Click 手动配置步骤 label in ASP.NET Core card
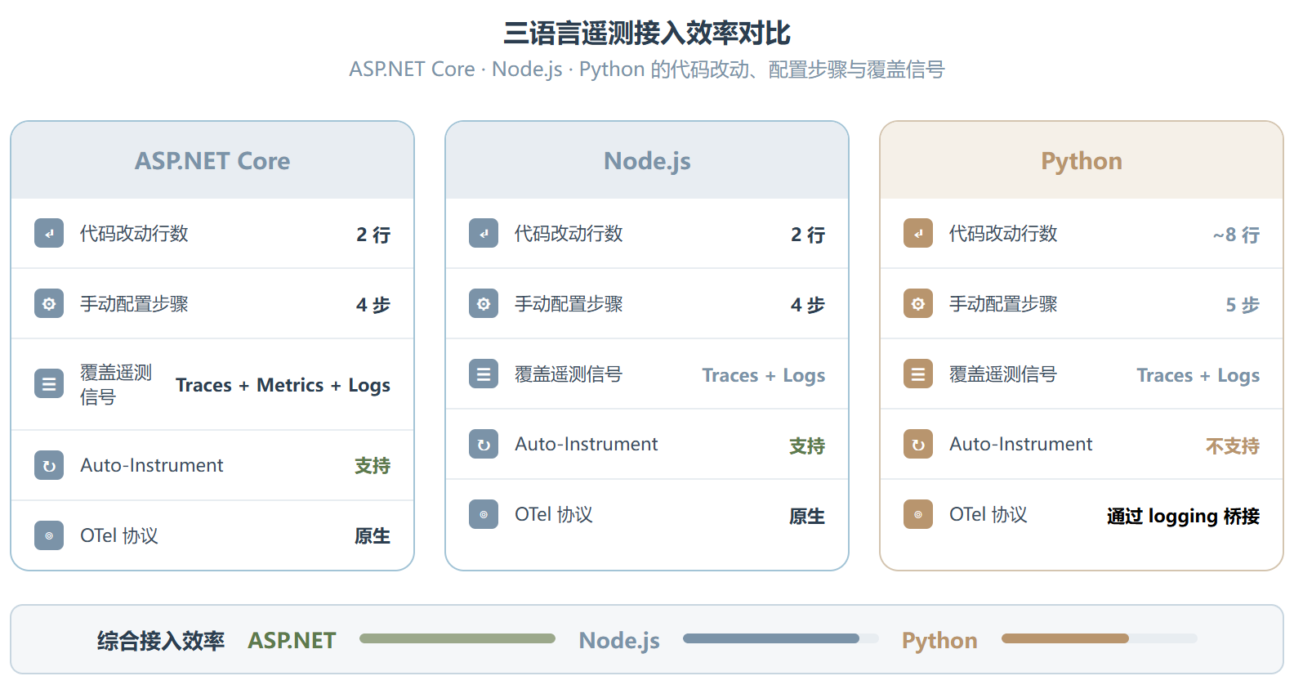 (x=134, y=304)
